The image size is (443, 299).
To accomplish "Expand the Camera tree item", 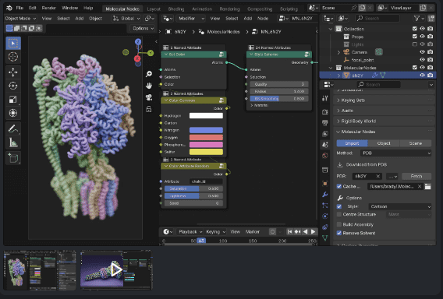I will (338, 52).
